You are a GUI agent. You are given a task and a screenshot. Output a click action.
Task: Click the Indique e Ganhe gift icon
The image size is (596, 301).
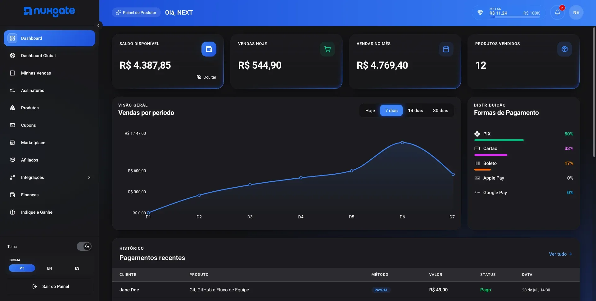click(x=12, y=212)
